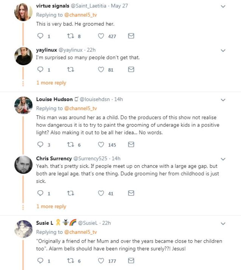
Task: Reply to virtue signals' tweet
Action: 40,36
